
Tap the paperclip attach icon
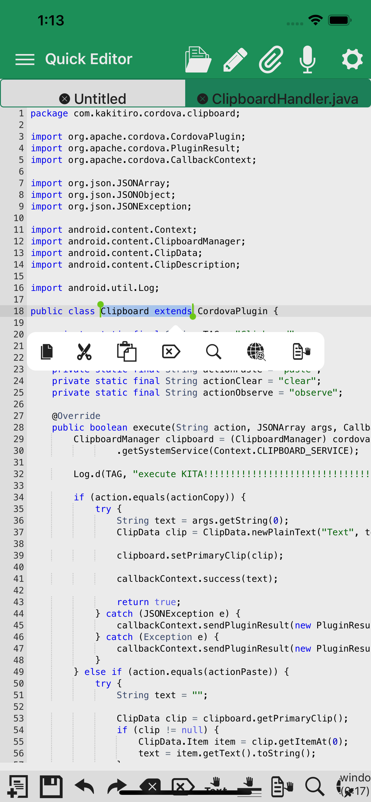(271, 59)
